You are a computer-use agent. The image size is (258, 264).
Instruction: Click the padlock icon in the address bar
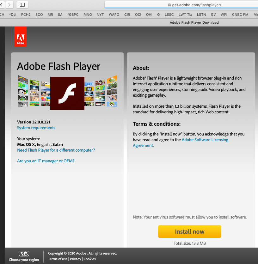pos(169,5)
